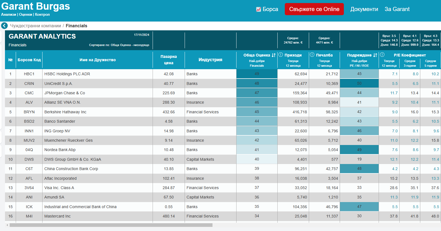The width and height of the screenshot is (441, 231).
Task: Click P/E value 37.8 for Mastercard
Action: click(x=394, y=216)
